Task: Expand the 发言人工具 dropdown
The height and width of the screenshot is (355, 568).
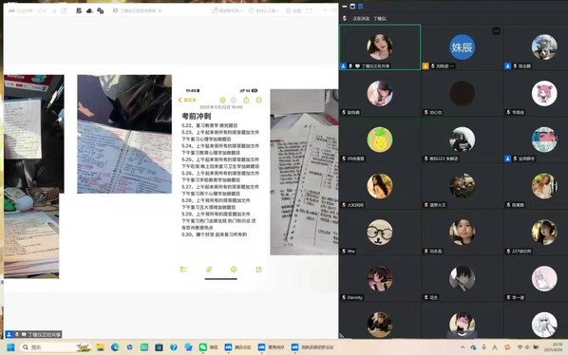Action: point(264,10)
